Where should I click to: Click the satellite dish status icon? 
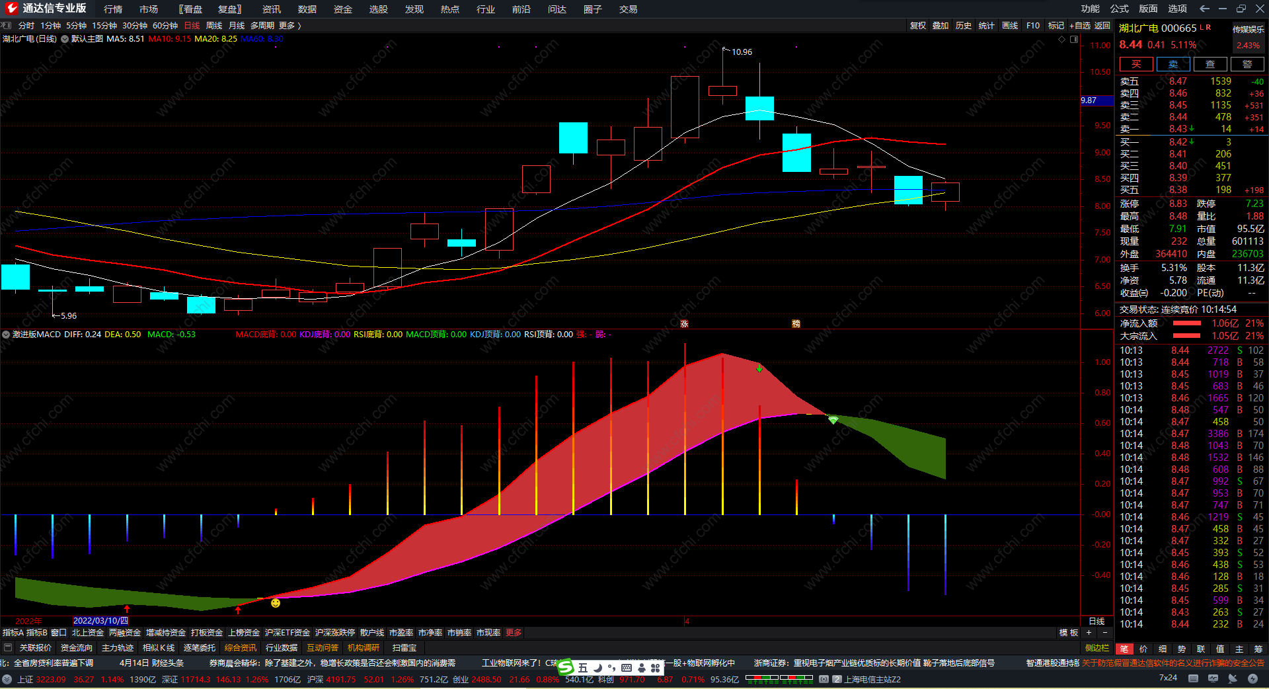click(1233, 678)
